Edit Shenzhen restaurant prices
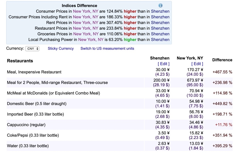 [163, 64]
